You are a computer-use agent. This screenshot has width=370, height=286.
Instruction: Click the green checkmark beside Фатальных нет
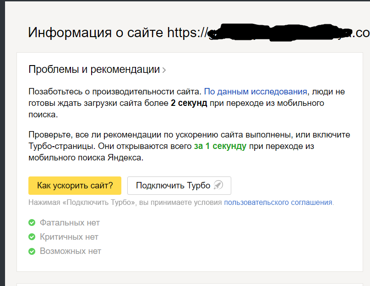[x=32, y=223]
